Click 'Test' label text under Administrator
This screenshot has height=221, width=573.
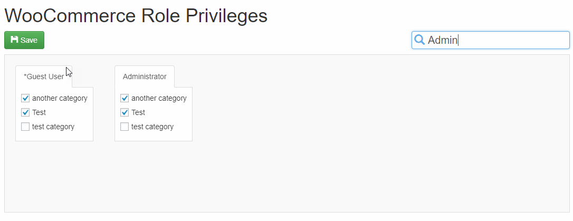point(138,112)
